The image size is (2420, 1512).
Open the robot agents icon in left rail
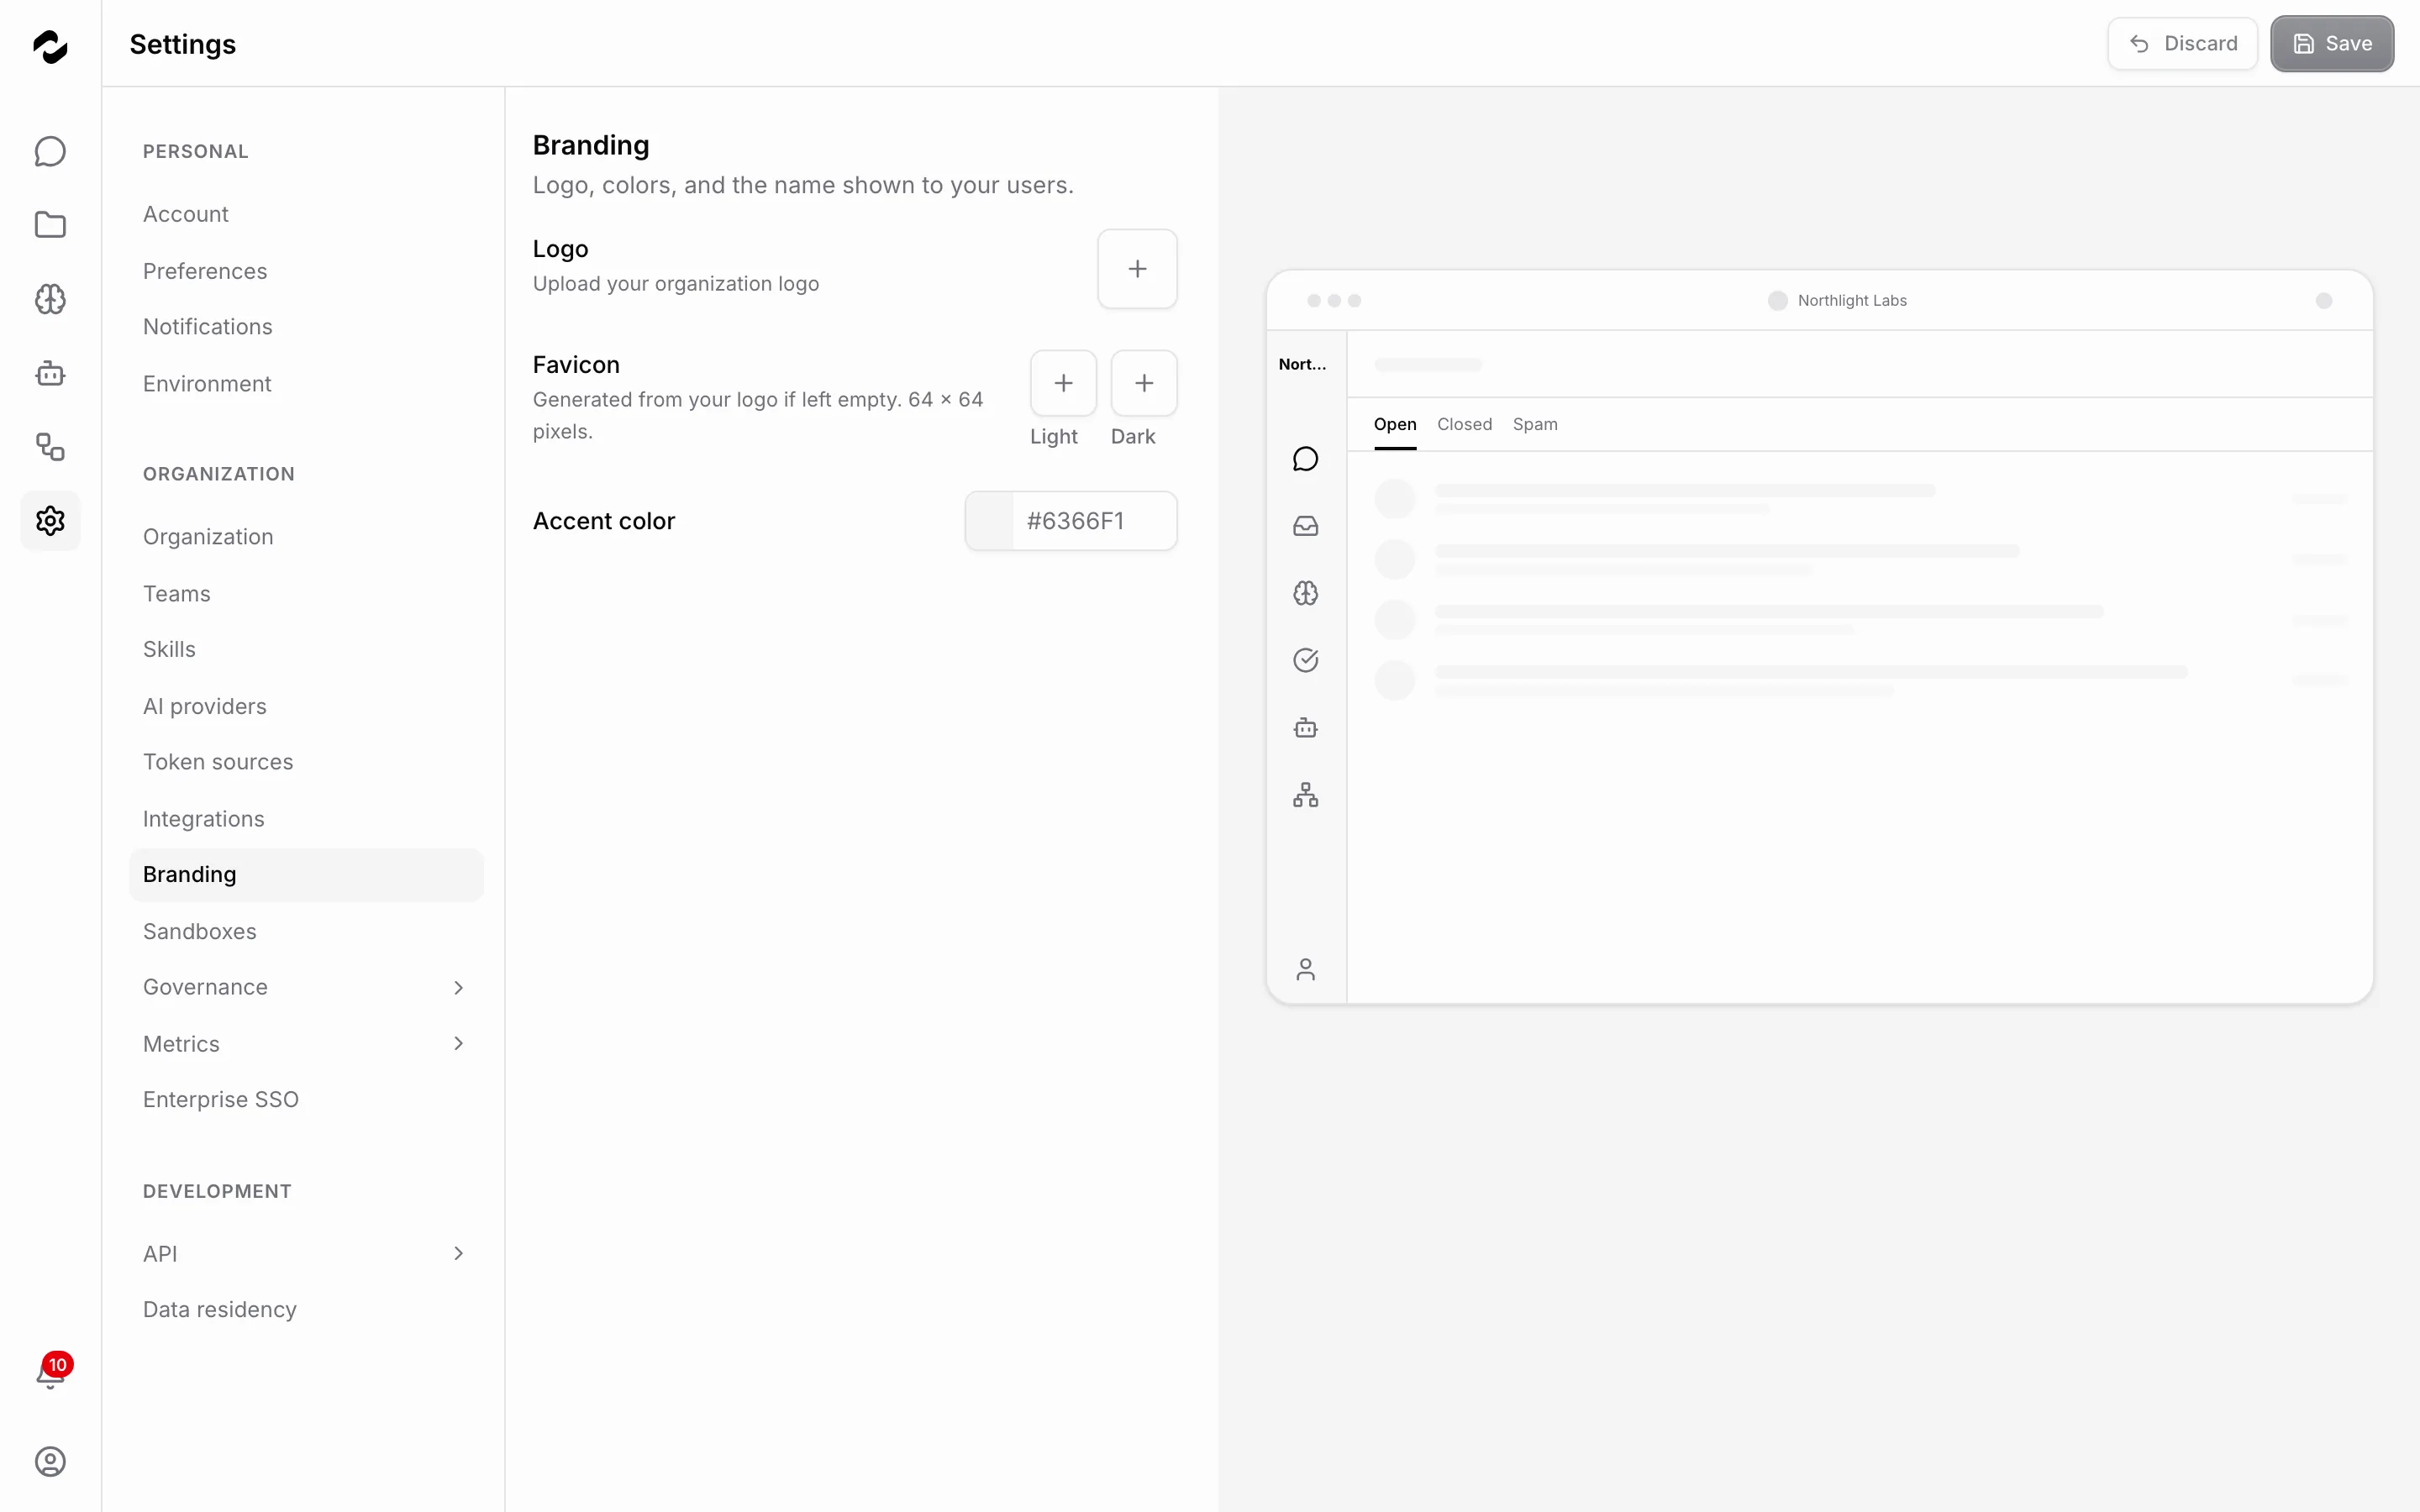50,373
